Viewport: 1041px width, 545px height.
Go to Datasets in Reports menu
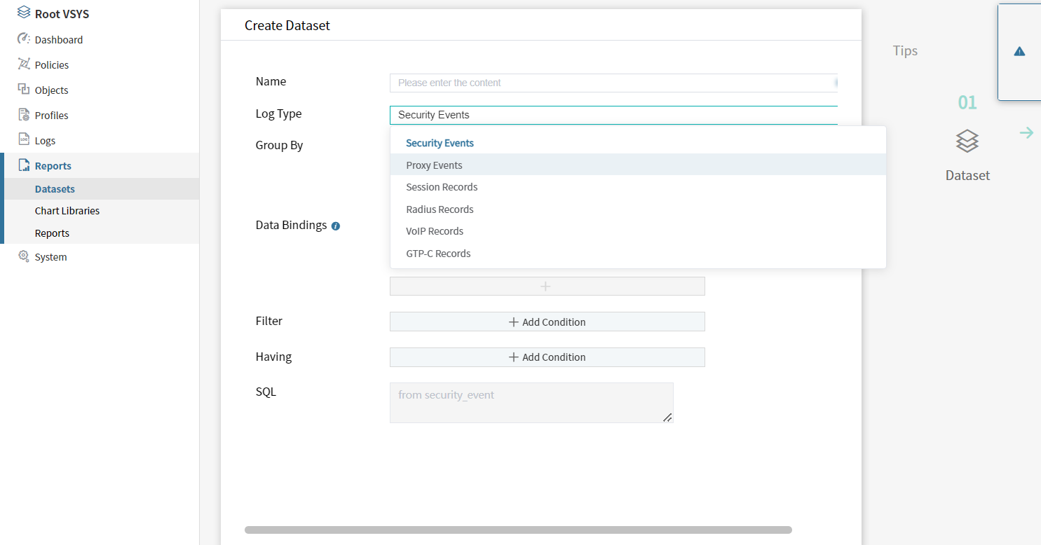tap(55, 189)
